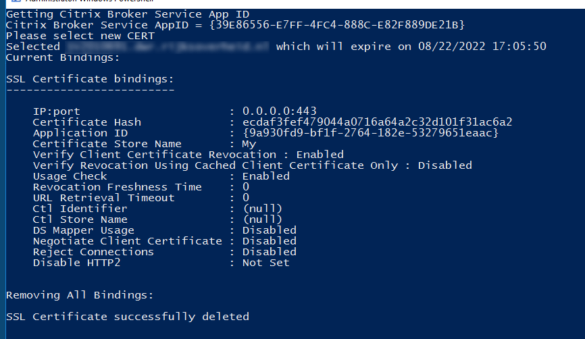The image size is (585, 339).
Task: Click the Certificate Store Name value My
Action: 249,144
